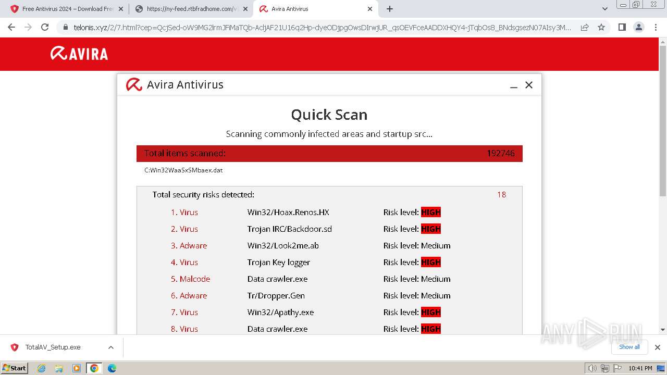Select threat Win32/Hoax.Renos.HX

[288, 212]
